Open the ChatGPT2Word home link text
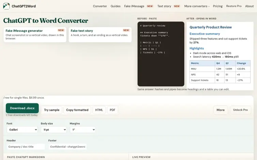This screenshot has height=160, width=257. click(24, 6)
